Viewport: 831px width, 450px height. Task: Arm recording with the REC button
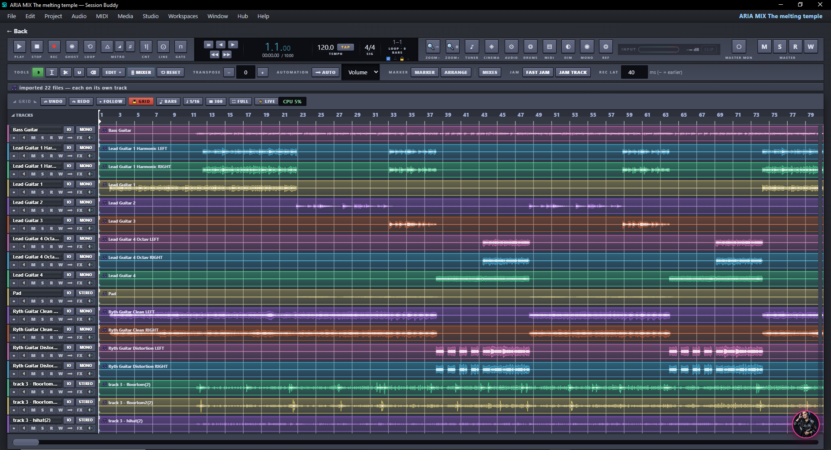pos(54,46)
